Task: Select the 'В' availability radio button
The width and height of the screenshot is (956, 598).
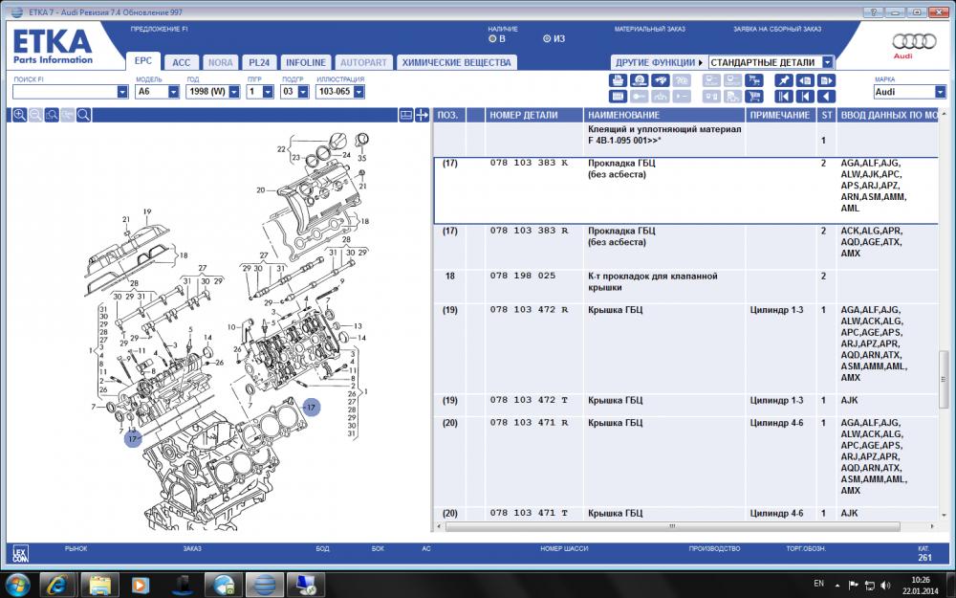Action: point(492,39)
